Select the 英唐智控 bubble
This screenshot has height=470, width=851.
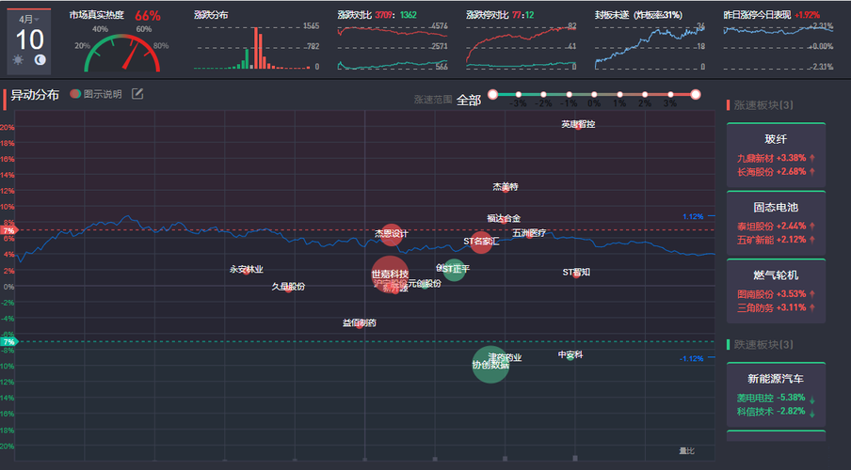click(578, 127)
